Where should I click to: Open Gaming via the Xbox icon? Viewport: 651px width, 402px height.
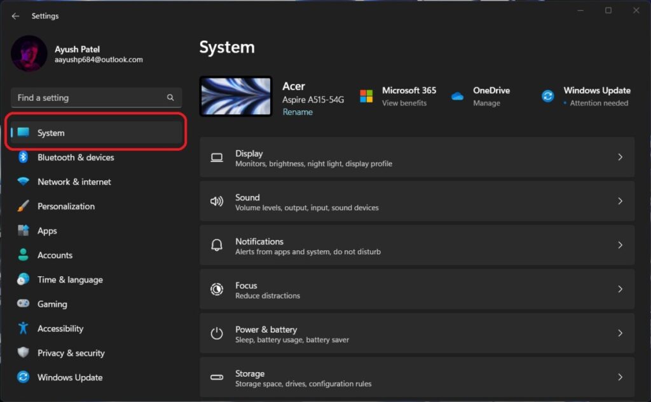[24, 304]
